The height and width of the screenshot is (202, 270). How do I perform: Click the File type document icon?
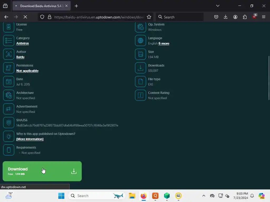tap(140, 82)
